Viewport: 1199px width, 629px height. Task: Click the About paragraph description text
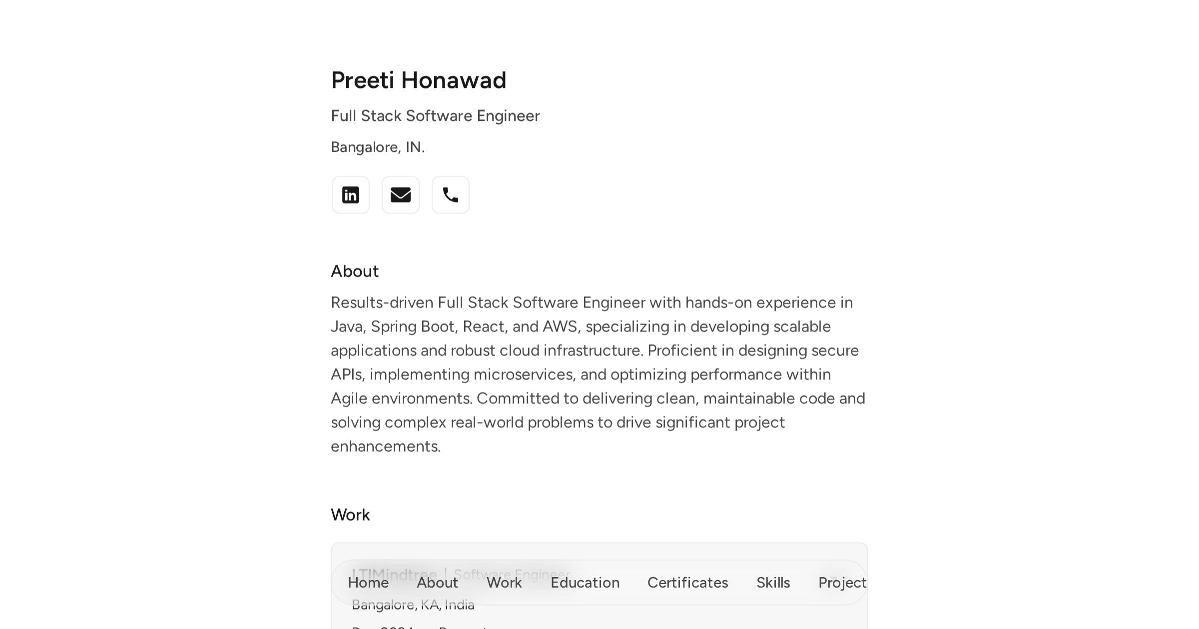point(599,374)
